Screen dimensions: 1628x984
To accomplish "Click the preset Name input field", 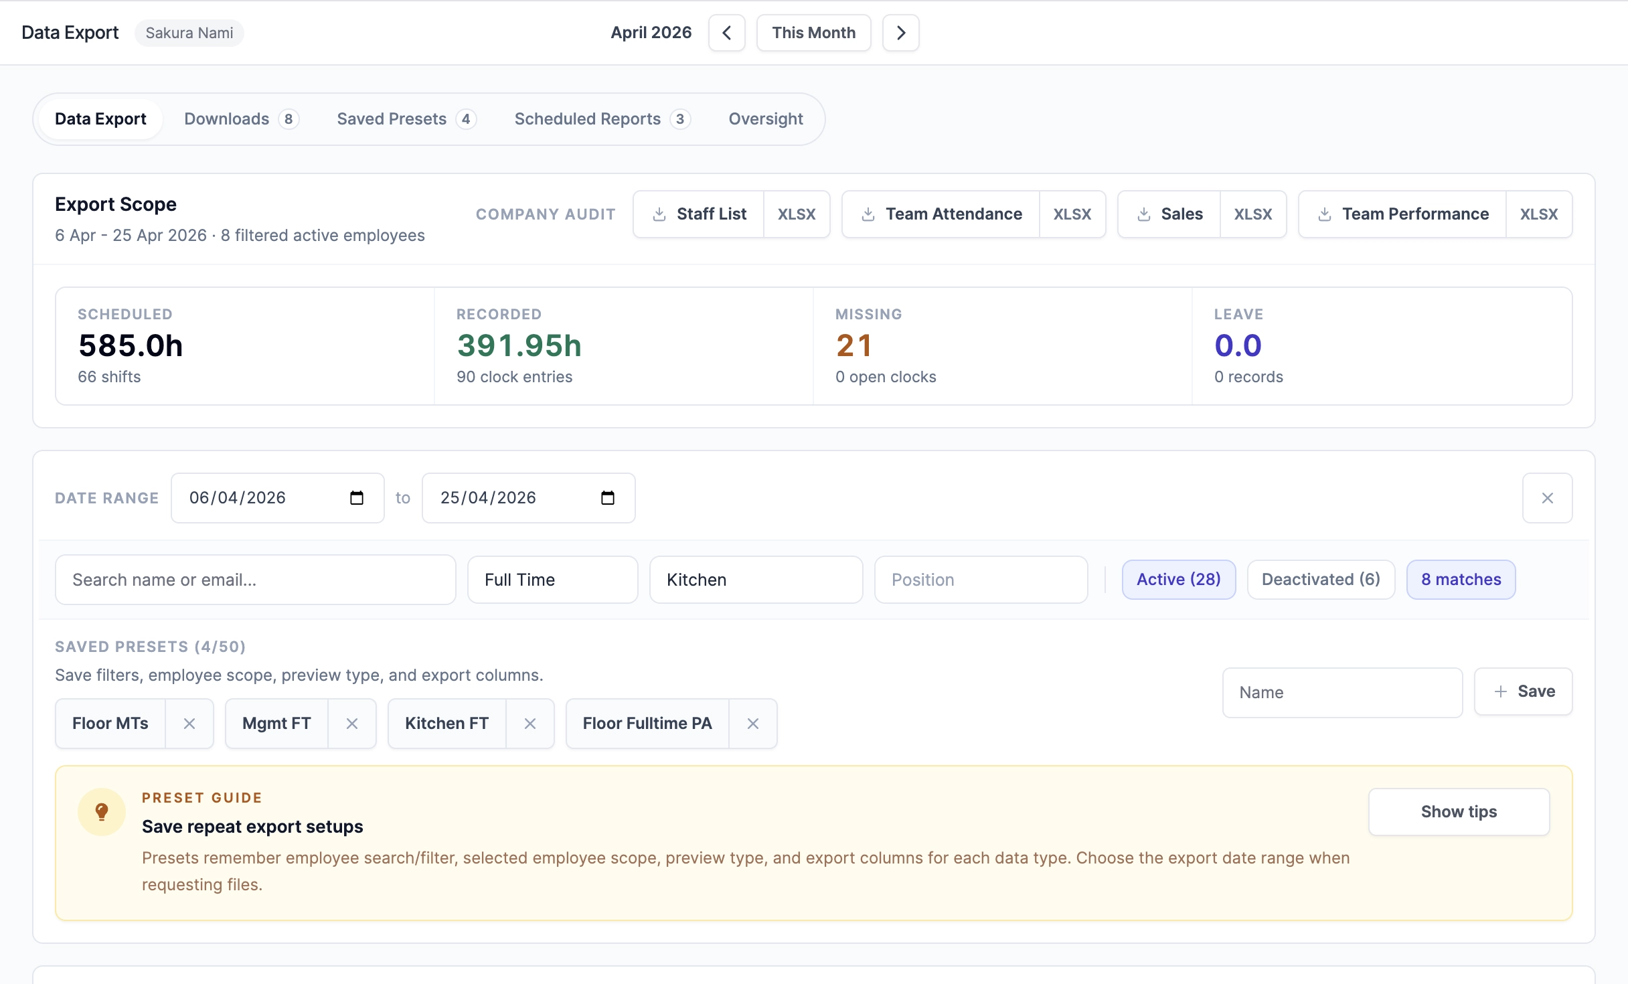I will click(x=1343, y=693).
